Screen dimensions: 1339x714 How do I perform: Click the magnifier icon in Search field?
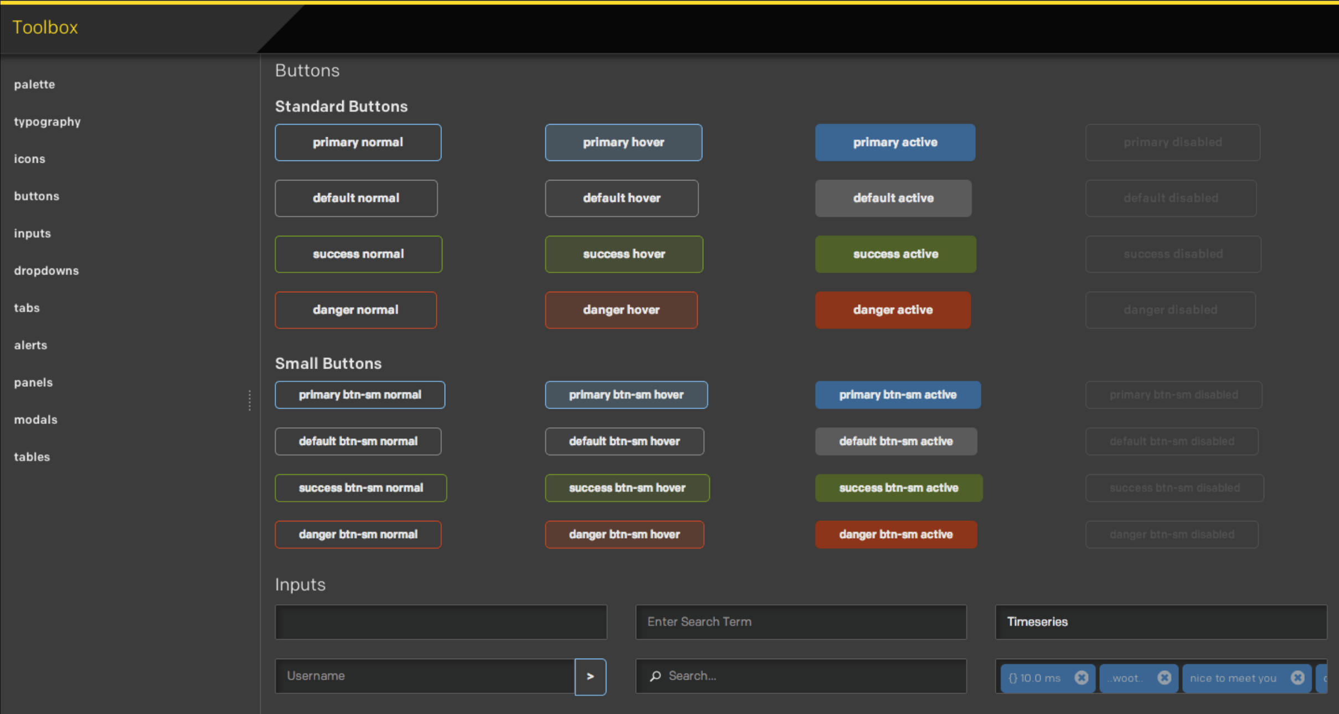pos(656,676)
